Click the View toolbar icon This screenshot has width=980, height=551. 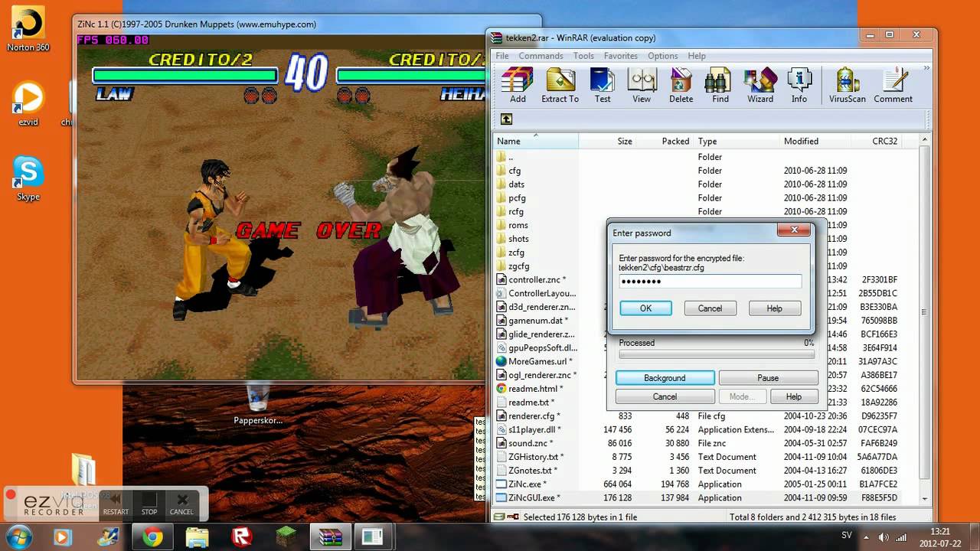[642, 85]
